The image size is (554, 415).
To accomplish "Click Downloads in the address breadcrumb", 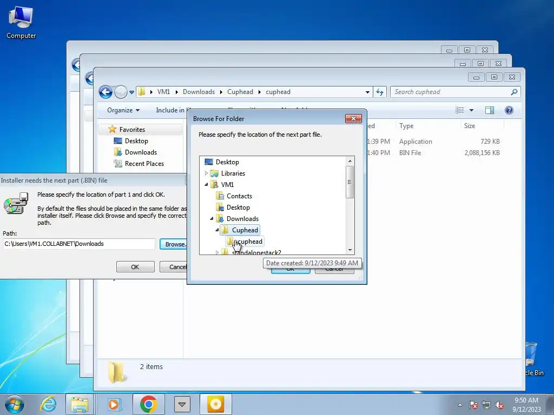I will pos(199,92).
